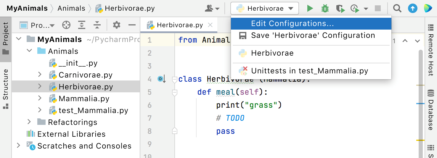Click the locate file crosshair icon
Viewport: 437px width, 158px height.
(66, 25)
